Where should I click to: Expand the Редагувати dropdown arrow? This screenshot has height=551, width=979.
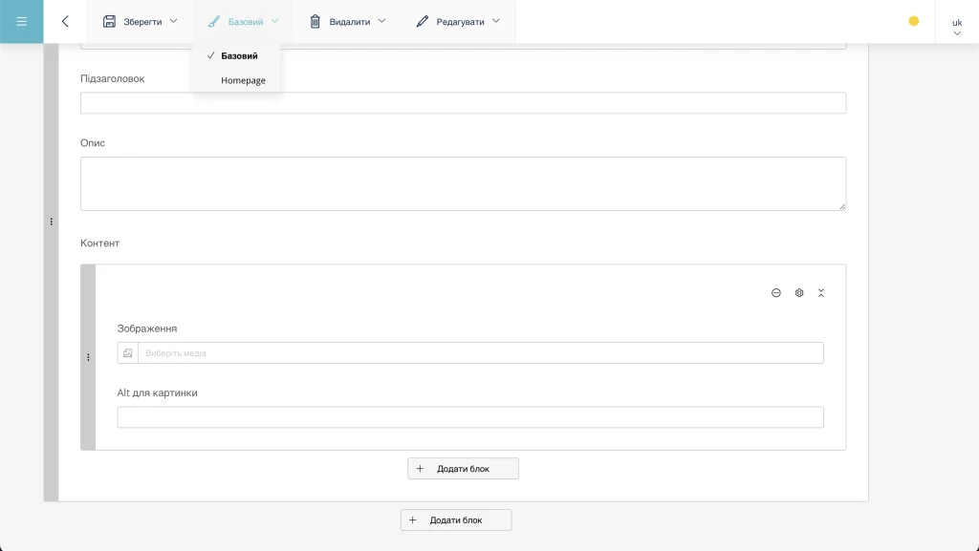click(x=496, y=21)
